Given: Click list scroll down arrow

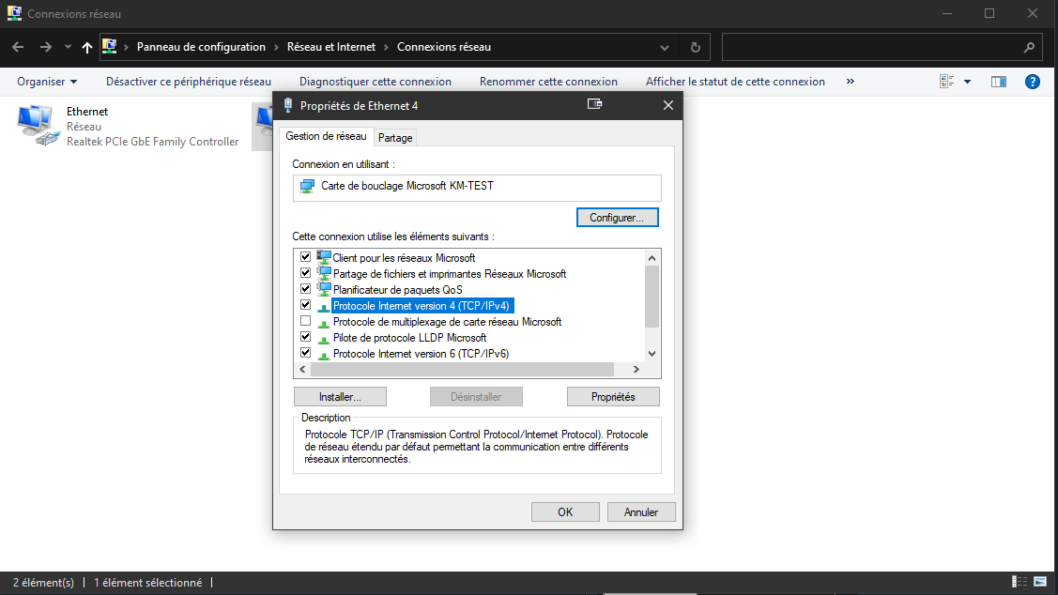Looking at the screenshot, I should coord(652,354).
